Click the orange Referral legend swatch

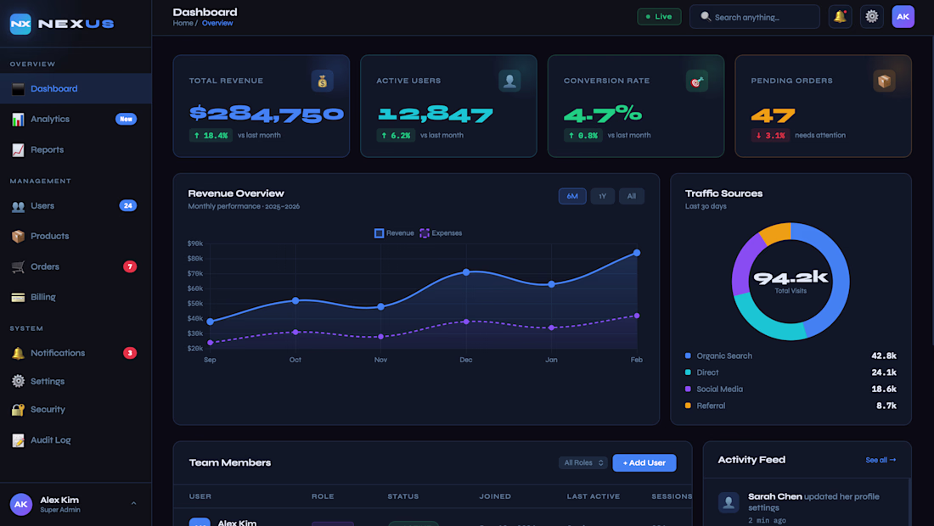[x=688, y=406]
